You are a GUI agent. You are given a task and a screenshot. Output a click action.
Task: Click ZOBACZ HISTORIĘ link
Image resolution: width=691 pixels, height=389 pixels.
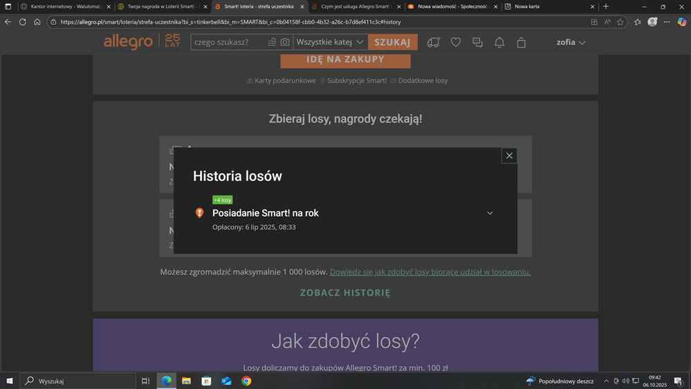(345, 293)
